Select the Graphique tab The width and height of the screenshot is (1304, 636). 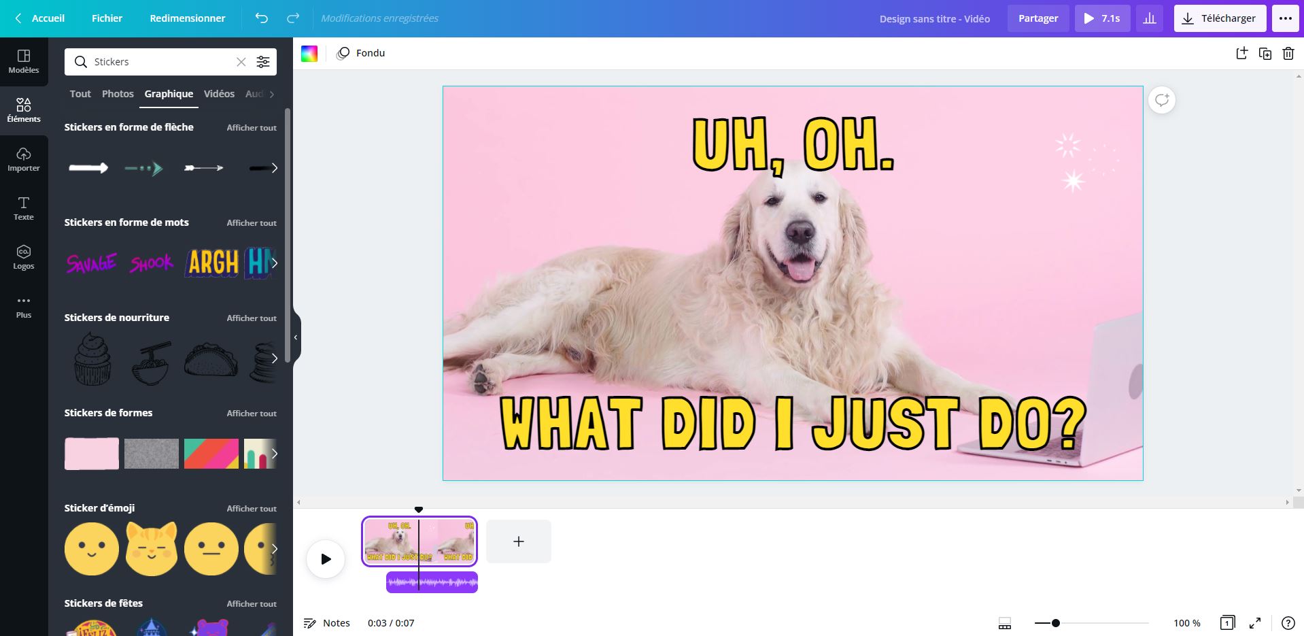point(169,94)
